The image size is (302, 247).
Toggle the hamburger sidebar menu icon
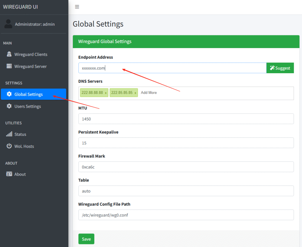coord(77,7)
